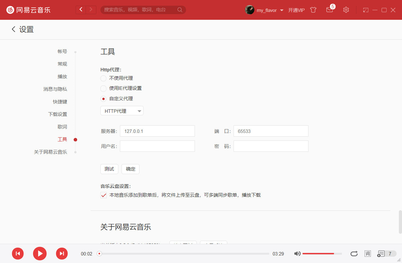Click the search magnifier icon
The height and width of the screenshot is (263, 402).
180,10
